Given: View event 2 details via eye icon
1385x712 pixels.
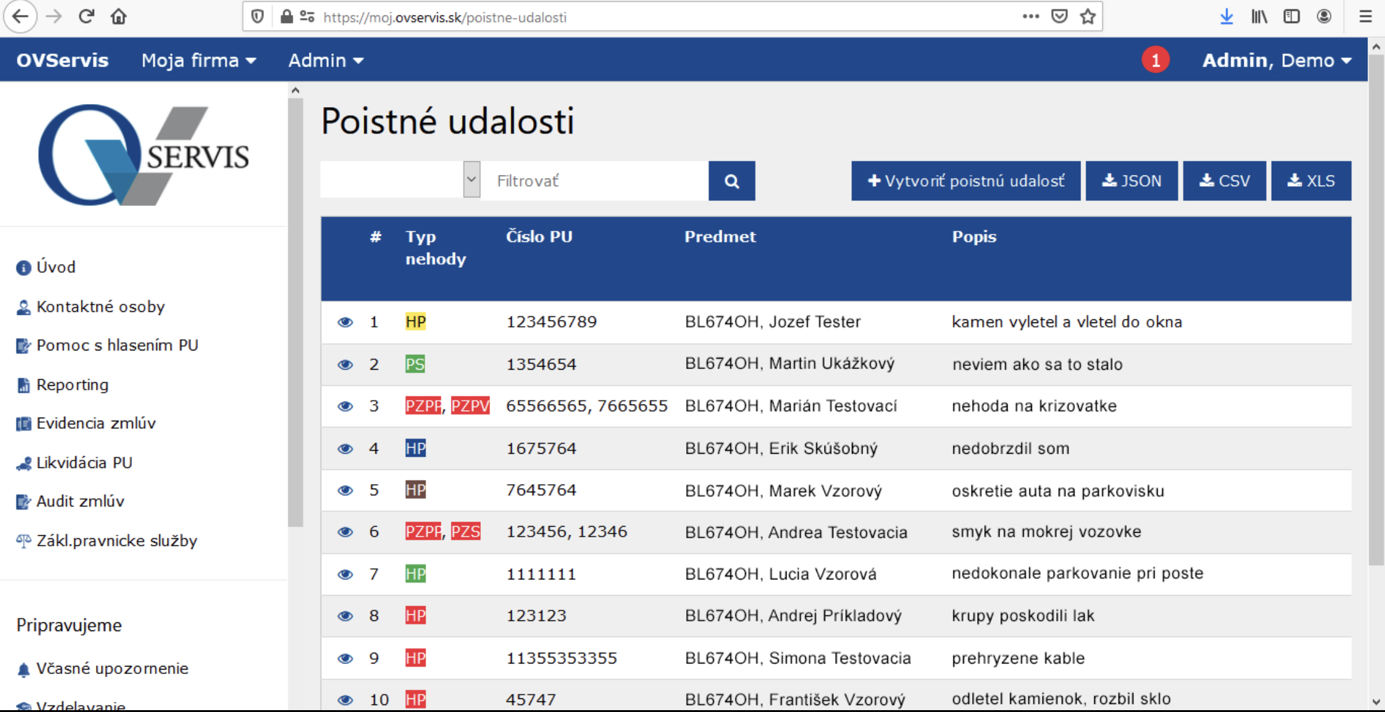Looking at the screenshot, I should point(345,365).
